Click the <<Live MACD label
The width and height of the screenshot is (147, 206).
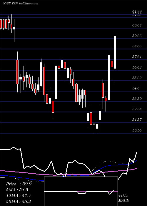click(124, 198)
